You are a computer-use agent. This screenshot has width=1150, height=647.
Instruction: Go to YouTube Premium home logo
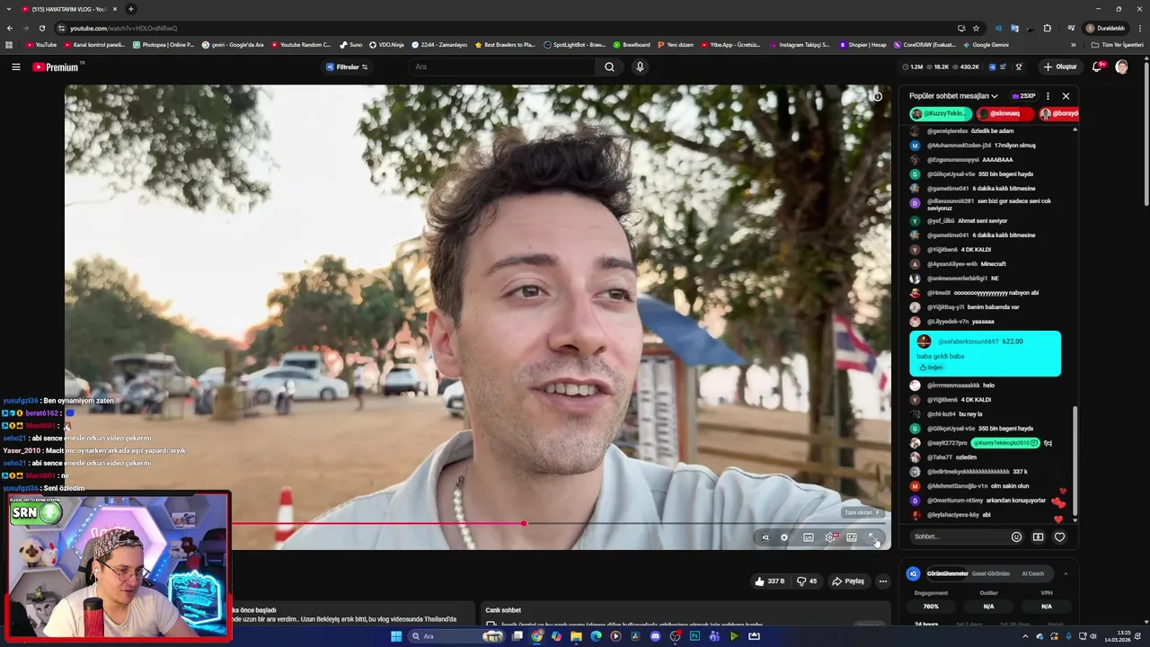58,66
